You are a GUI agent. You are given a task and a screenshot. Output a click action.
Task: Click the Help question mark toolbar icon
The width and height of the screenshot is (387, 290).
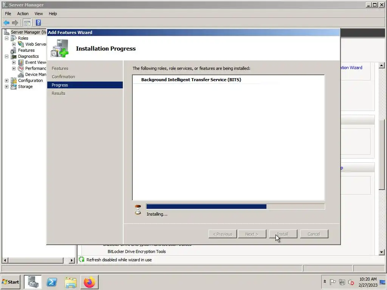tap(38, 23)
